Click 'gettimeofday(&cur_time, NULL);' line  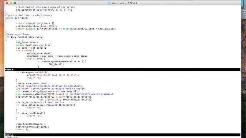(37, 26)
